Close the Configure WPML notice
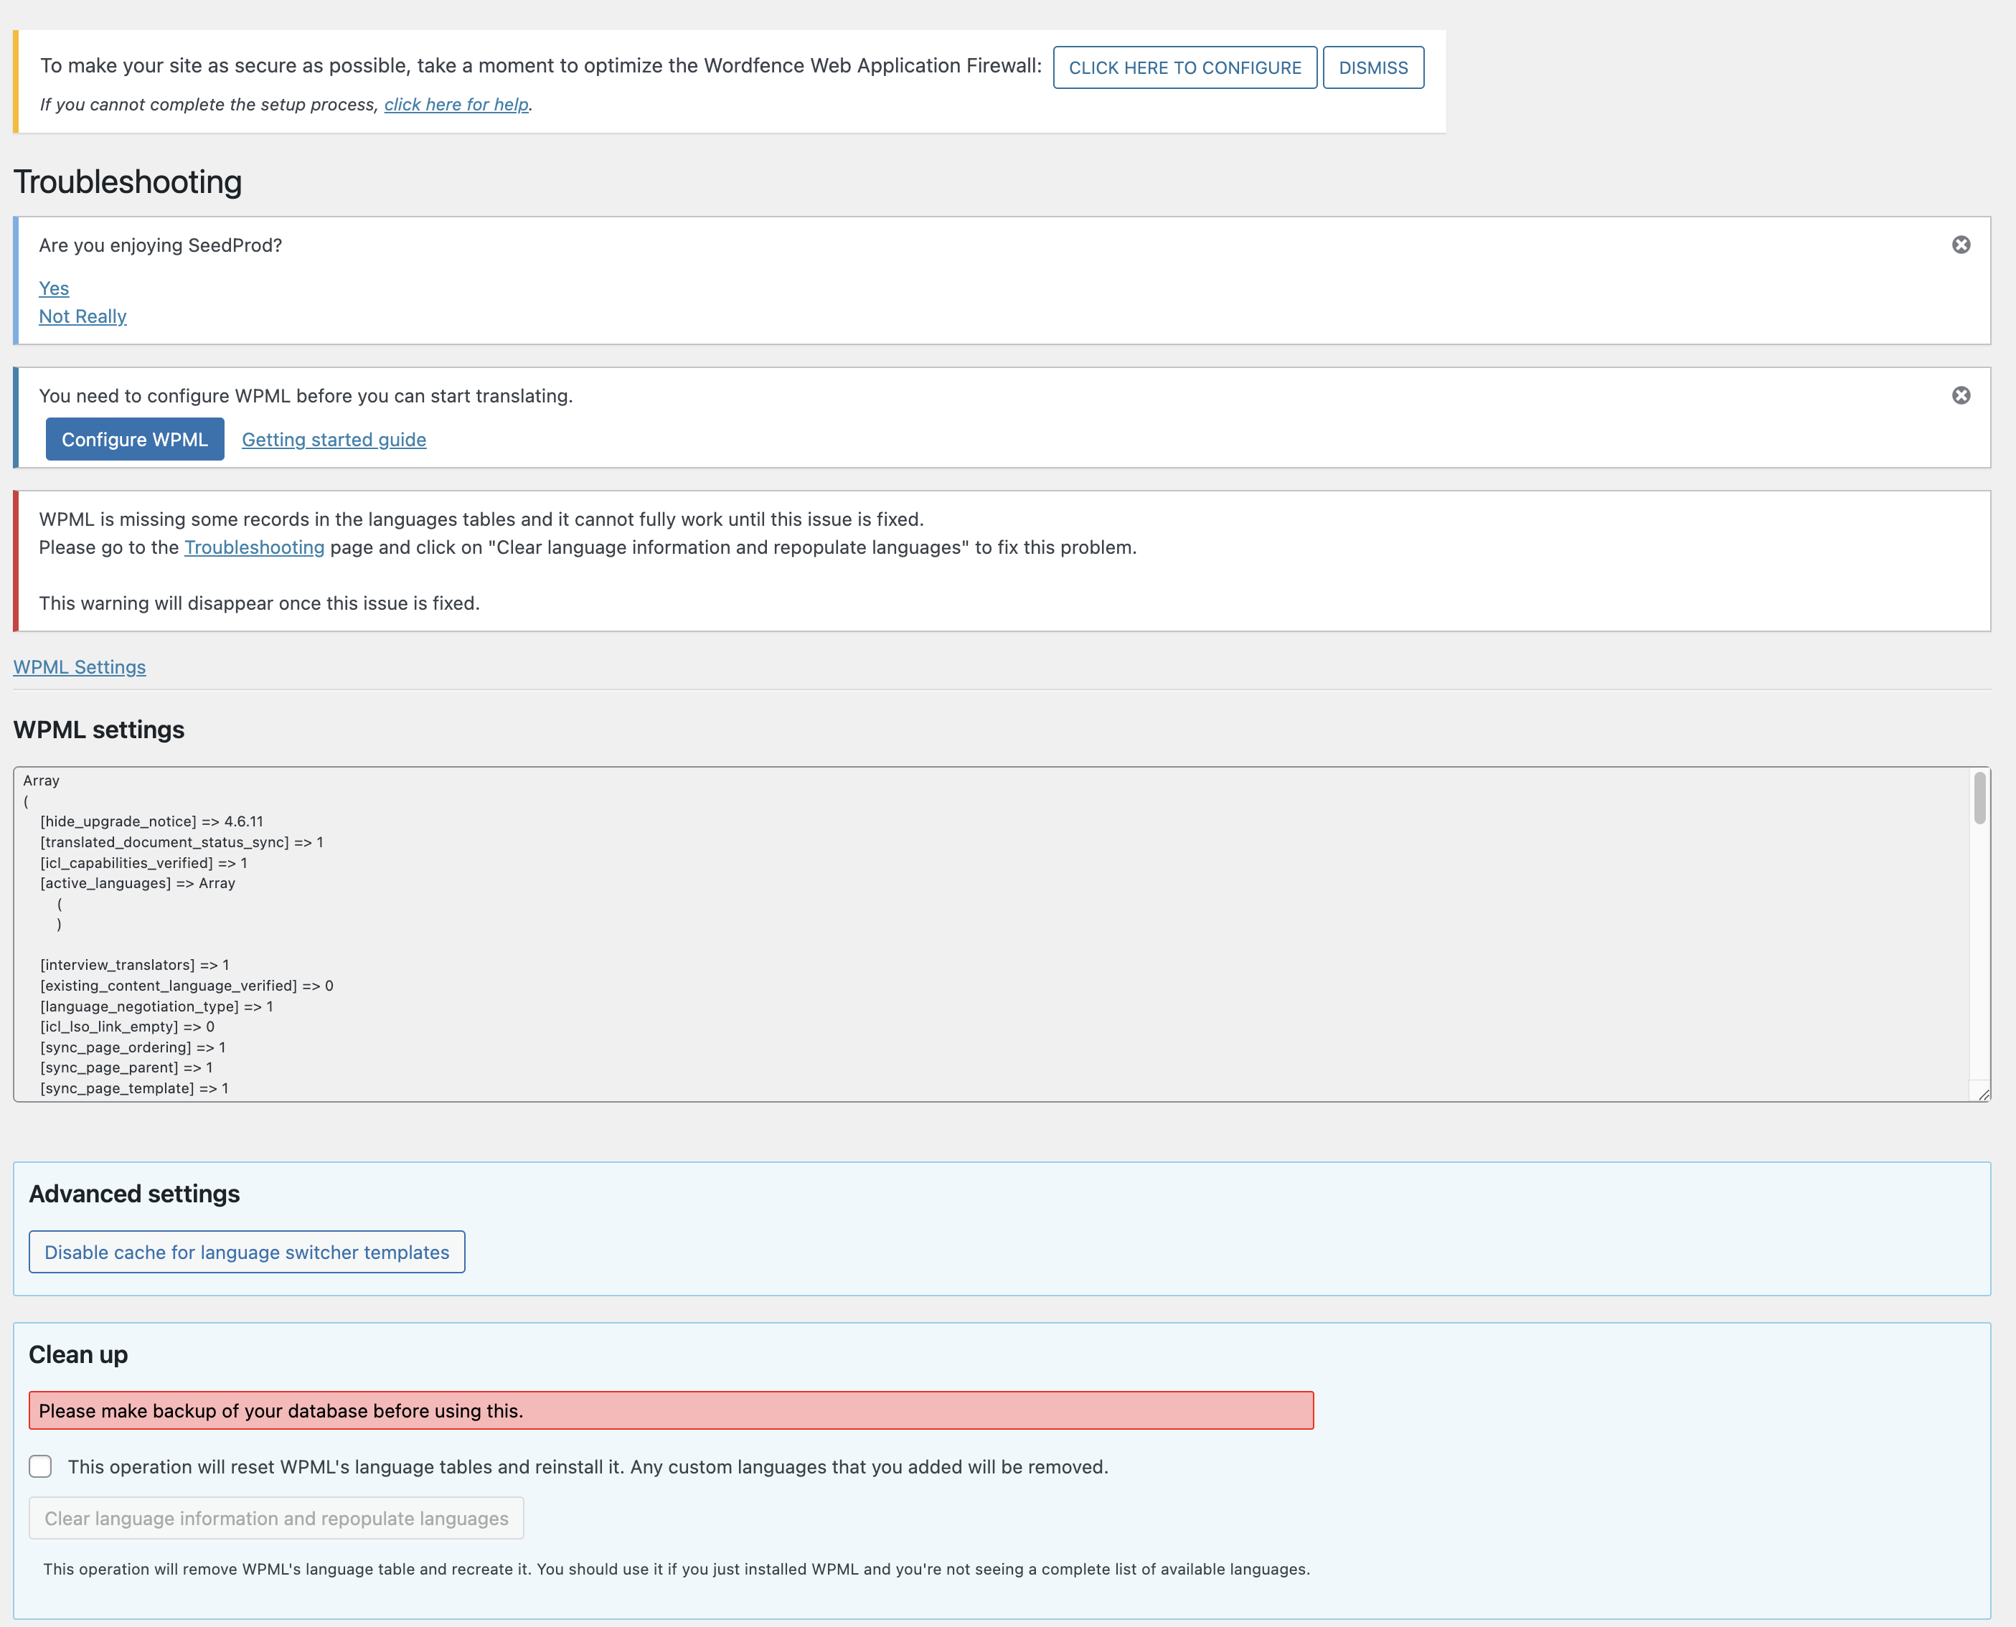Viewport: 2016px width, 1627px height. (x=1961, y=395)
